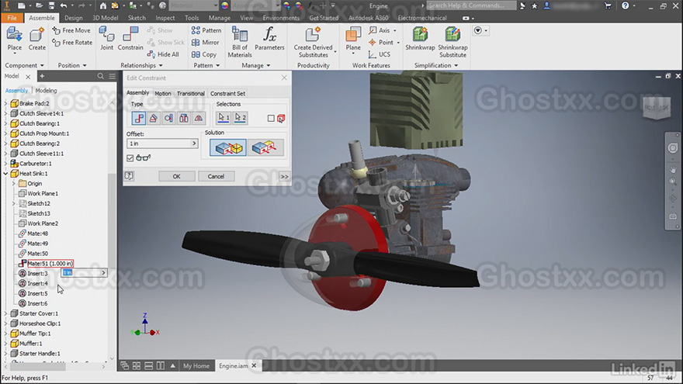
Task: Select the Angle constraint type icon
Action: coord(154,118)
